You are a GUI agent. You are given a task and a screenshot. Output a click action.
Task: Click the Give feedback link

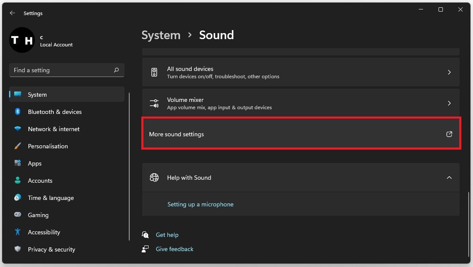pyautogui.click(x=174, y=249)
